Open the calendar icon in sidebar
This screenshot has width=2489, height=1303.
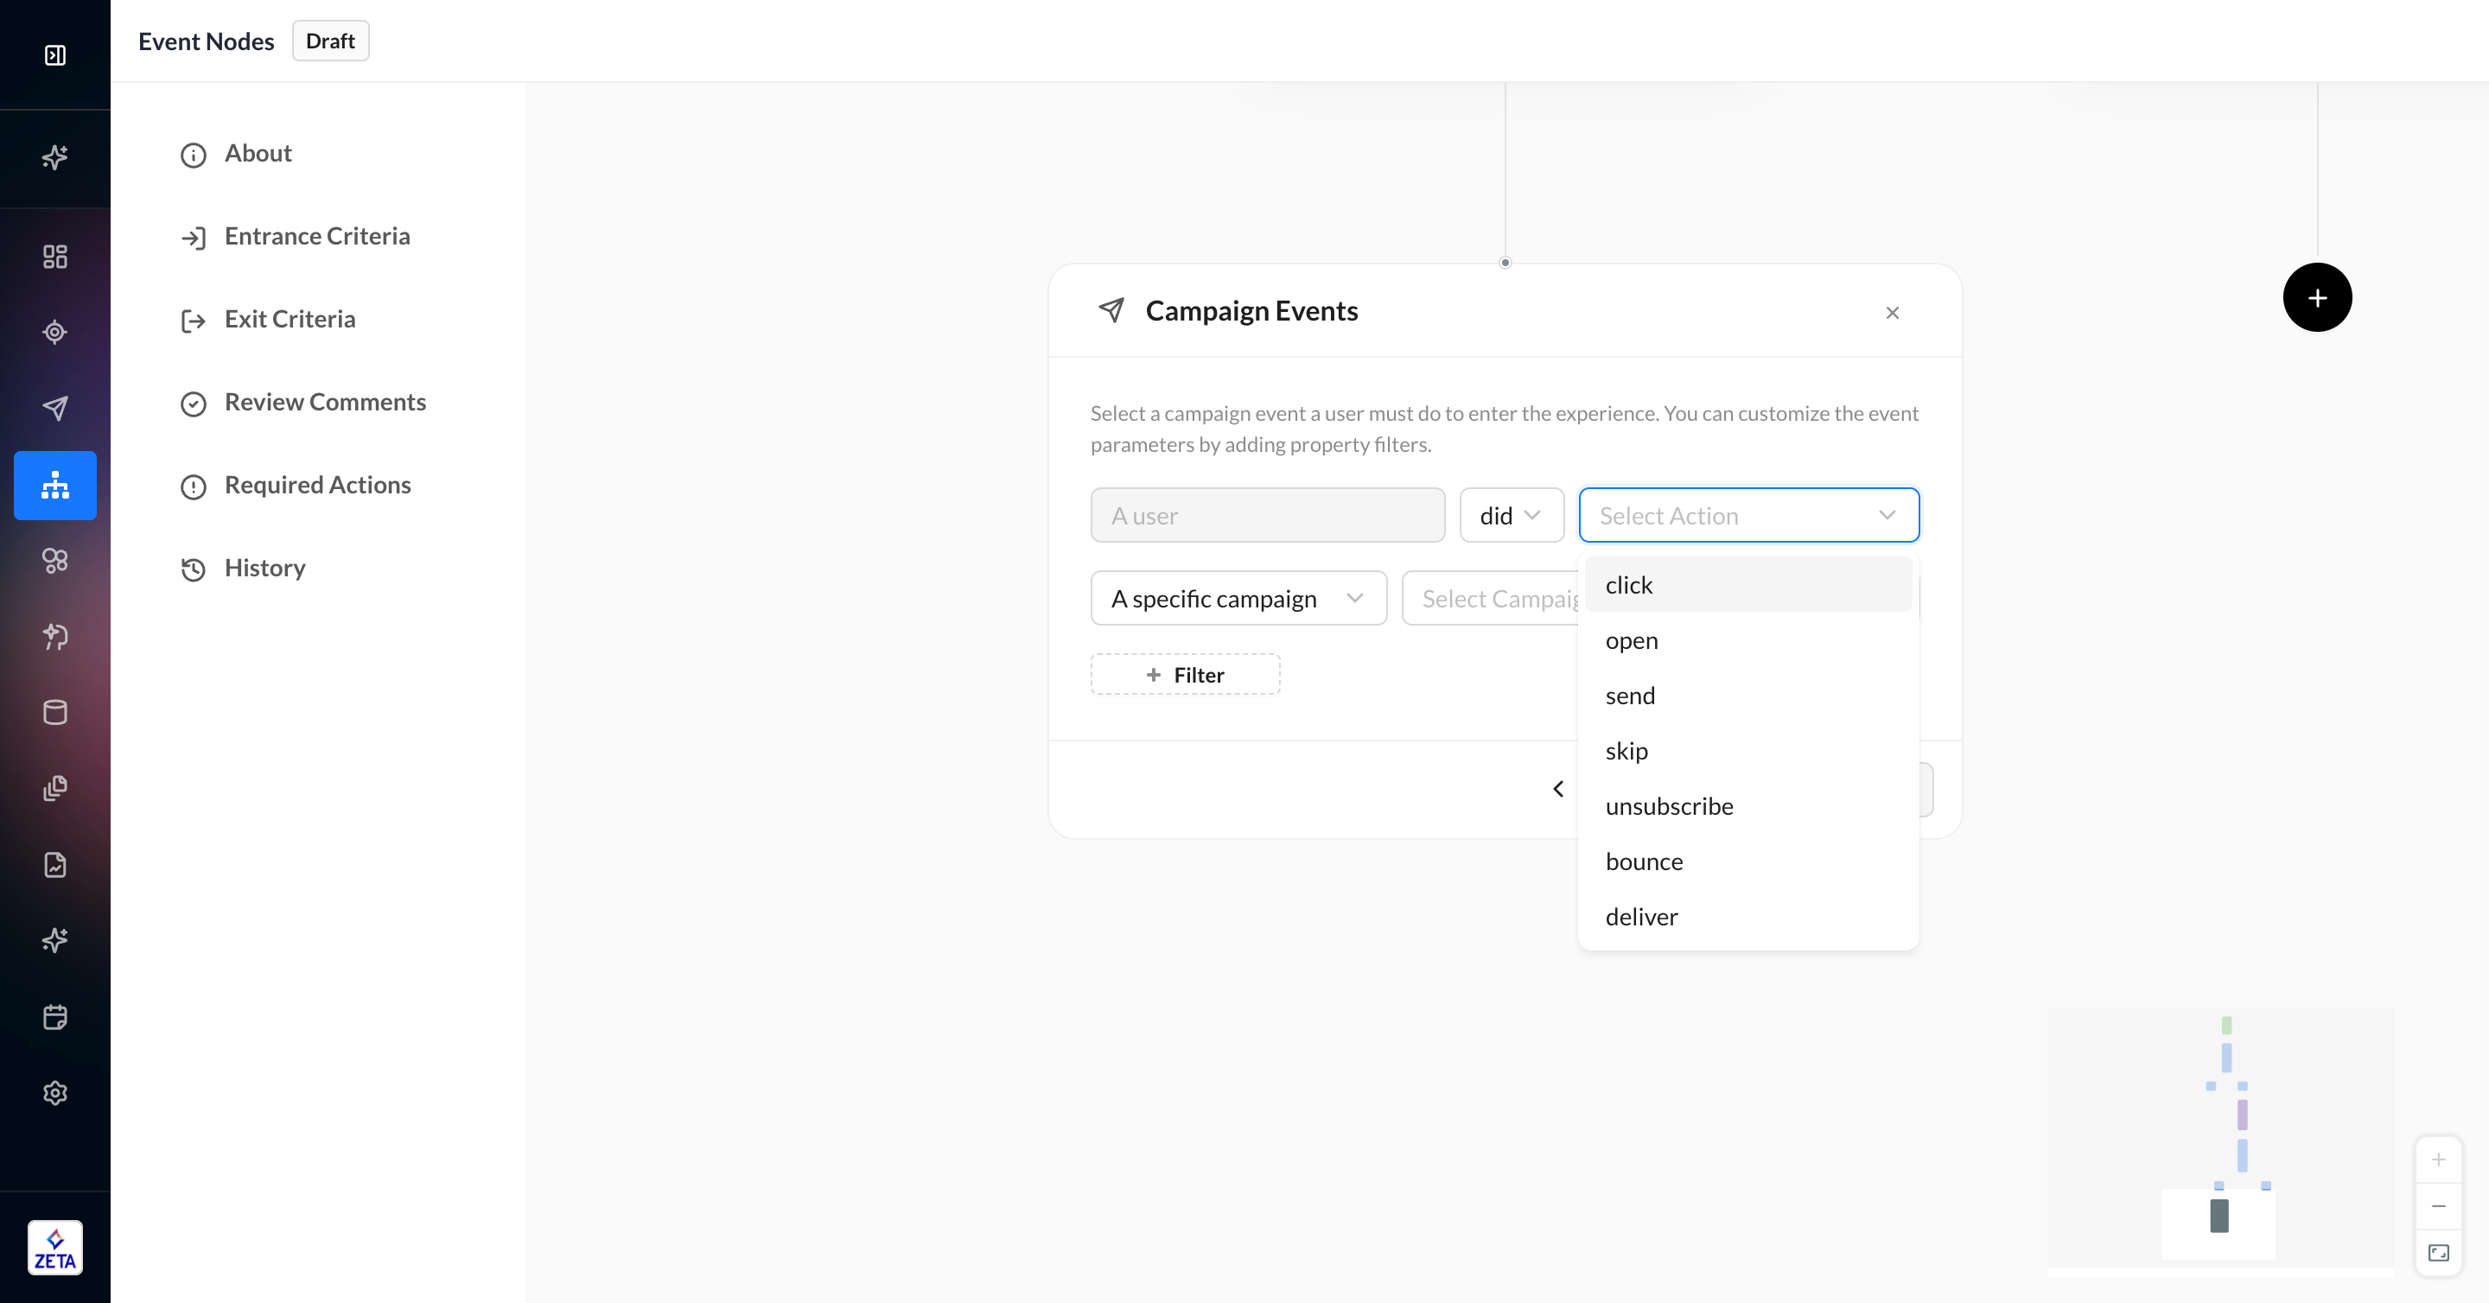tap(55, 1017)
